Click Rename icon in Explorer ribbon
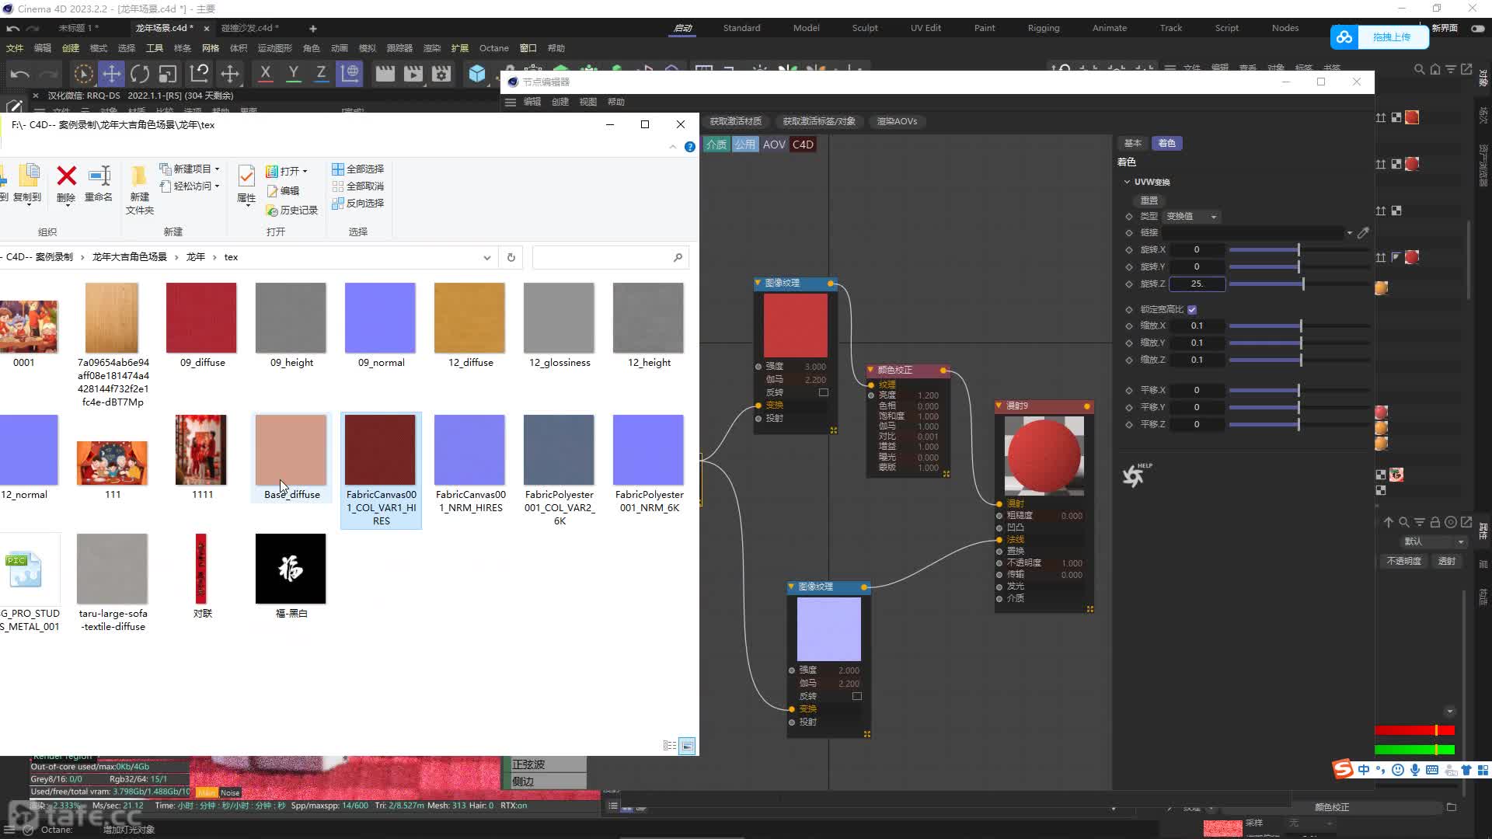 [99, 183]
